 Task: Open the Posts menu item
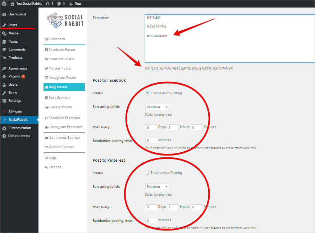(13, 25)
